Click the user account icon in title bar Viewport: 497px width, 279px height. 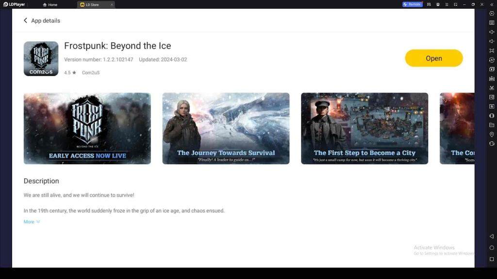438,4
